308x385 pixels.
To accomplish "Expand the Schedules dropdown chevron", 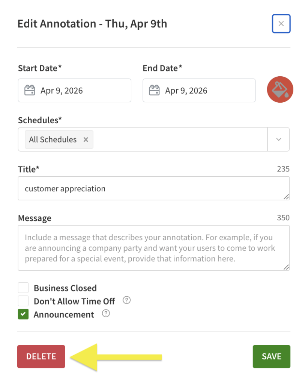I will [x=278, y=139].
